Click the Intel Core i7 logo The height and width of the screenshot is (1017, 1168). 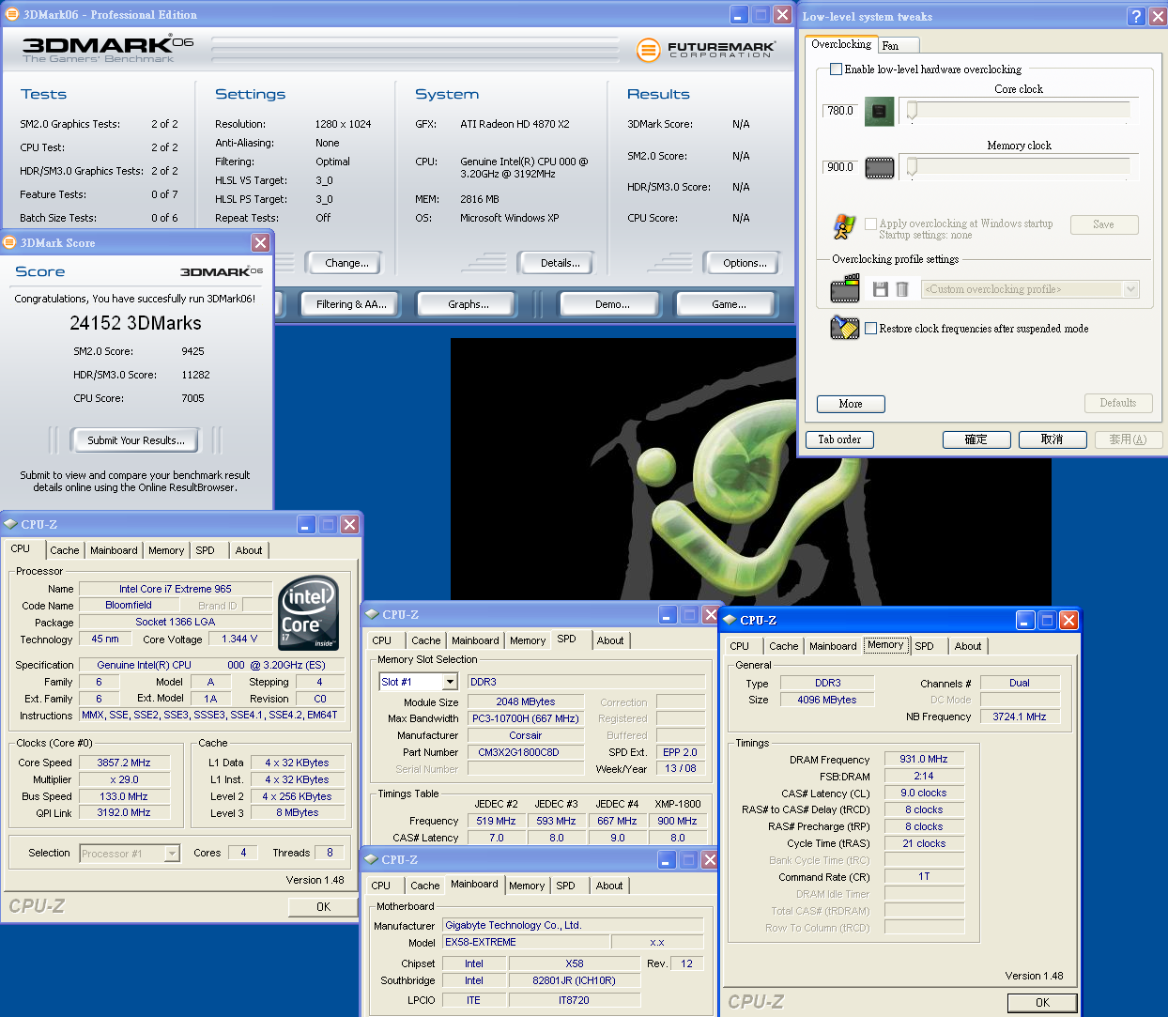(x=309, y=613)
